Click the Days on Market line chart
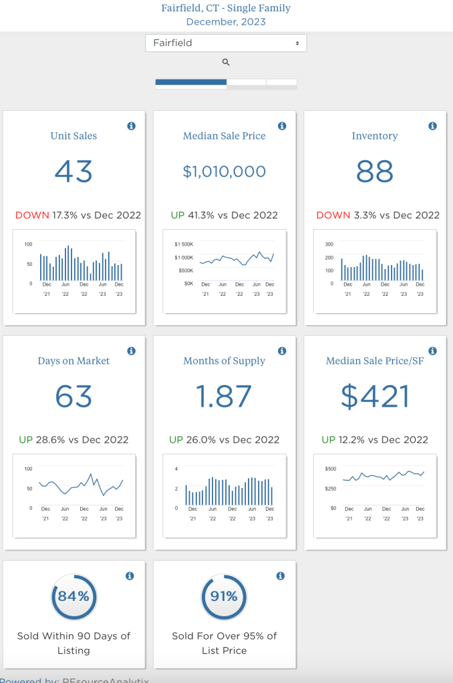Image resolution: width=453 pixels, height=683 pixels. click(x=74, y=495)
